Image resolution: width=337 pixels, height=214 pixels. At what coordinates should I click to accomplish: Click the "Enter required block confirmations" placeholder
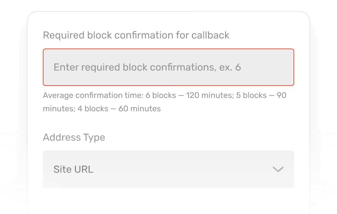pyautogui.click(x=134, y=67)
